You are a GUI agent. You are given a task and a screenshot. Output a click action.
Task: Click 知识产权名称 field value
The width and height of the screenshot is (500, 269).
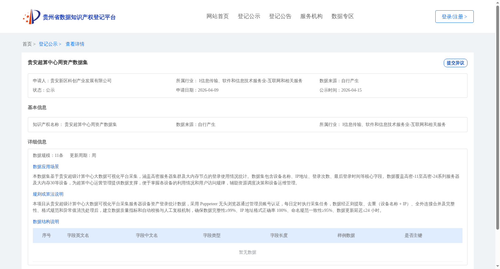(x=91, y=124)
